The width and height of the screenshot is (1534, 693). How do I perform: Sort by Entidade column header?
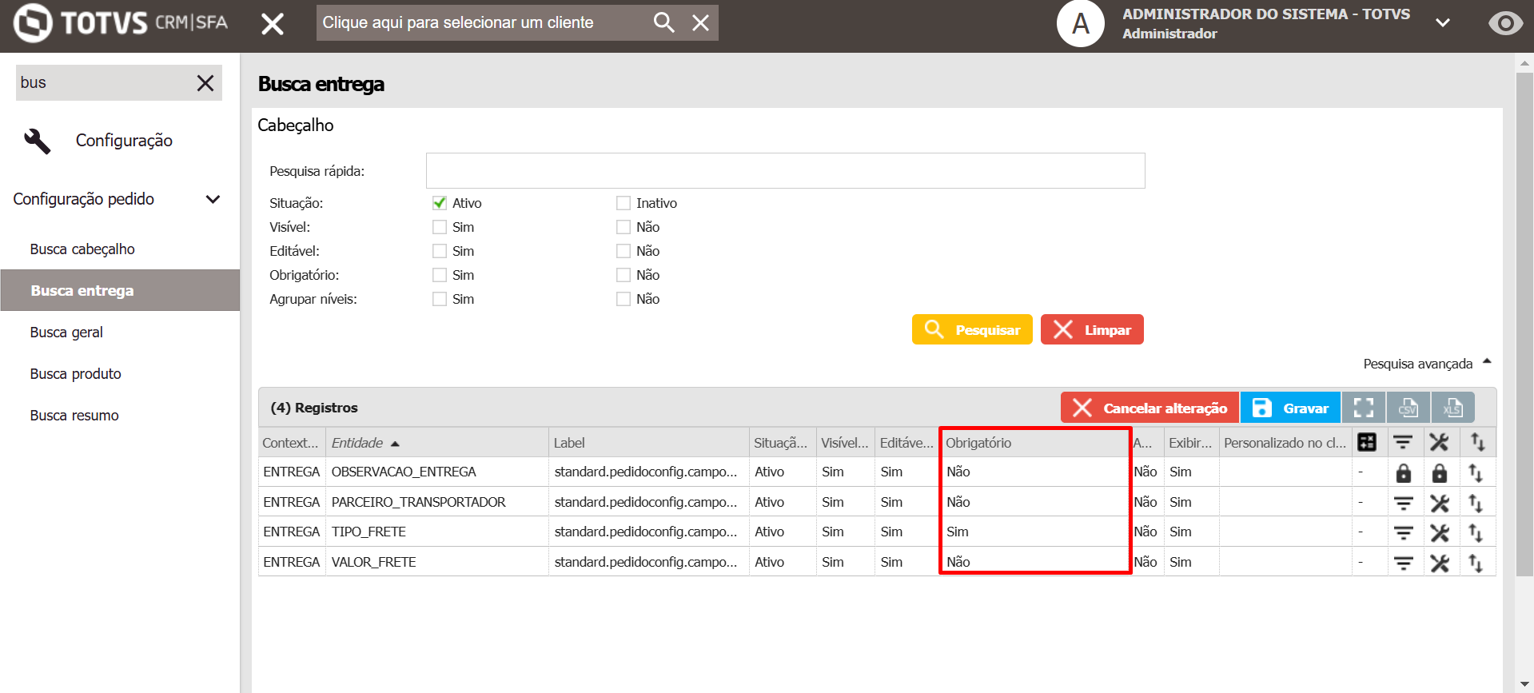point(437,443)
